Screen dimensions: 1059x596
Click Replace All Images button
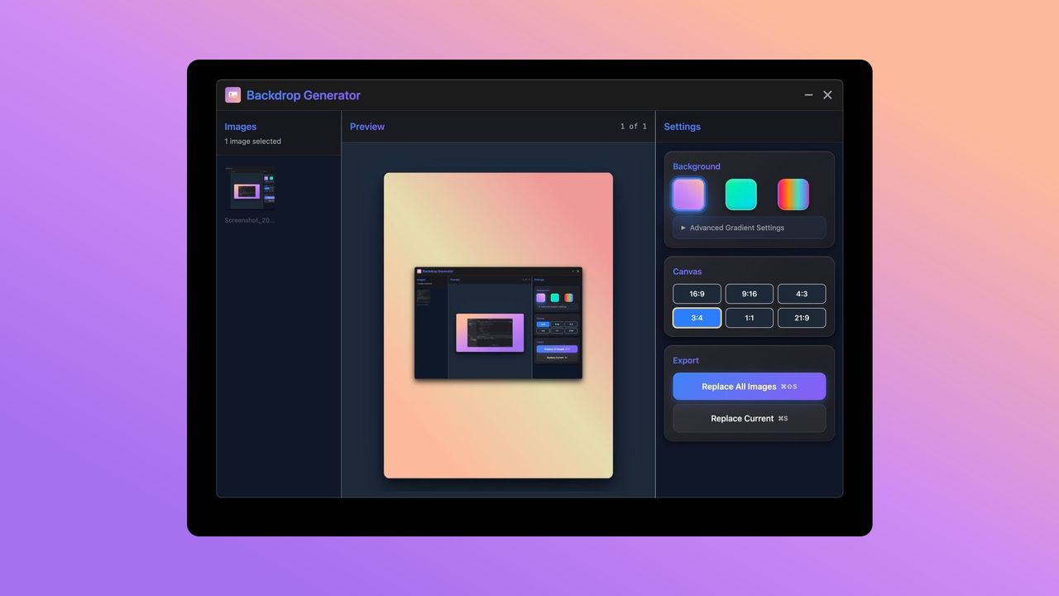pos(749,387)
